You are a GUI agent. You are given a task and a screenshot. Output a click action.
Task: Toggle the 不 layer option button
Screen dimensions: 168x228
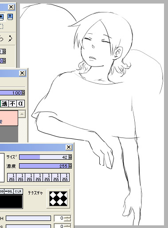click(x=12, y=103)
